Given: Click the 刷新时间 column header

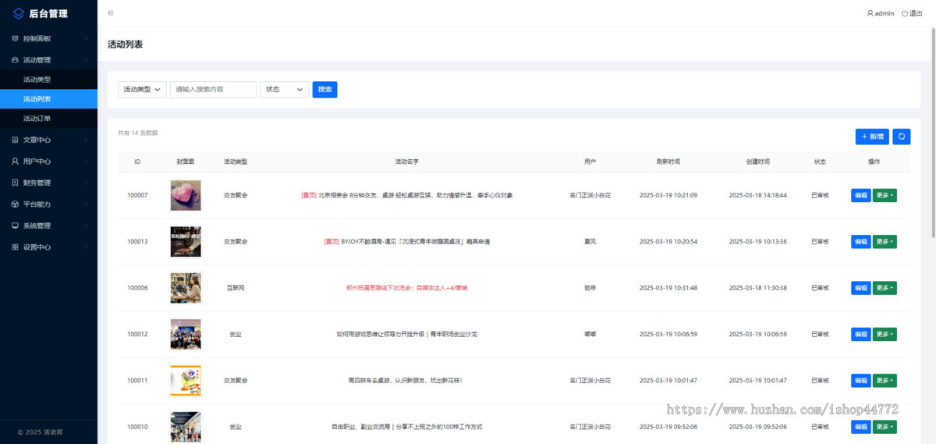Looking at the screenshot, I should coord(668,162).
